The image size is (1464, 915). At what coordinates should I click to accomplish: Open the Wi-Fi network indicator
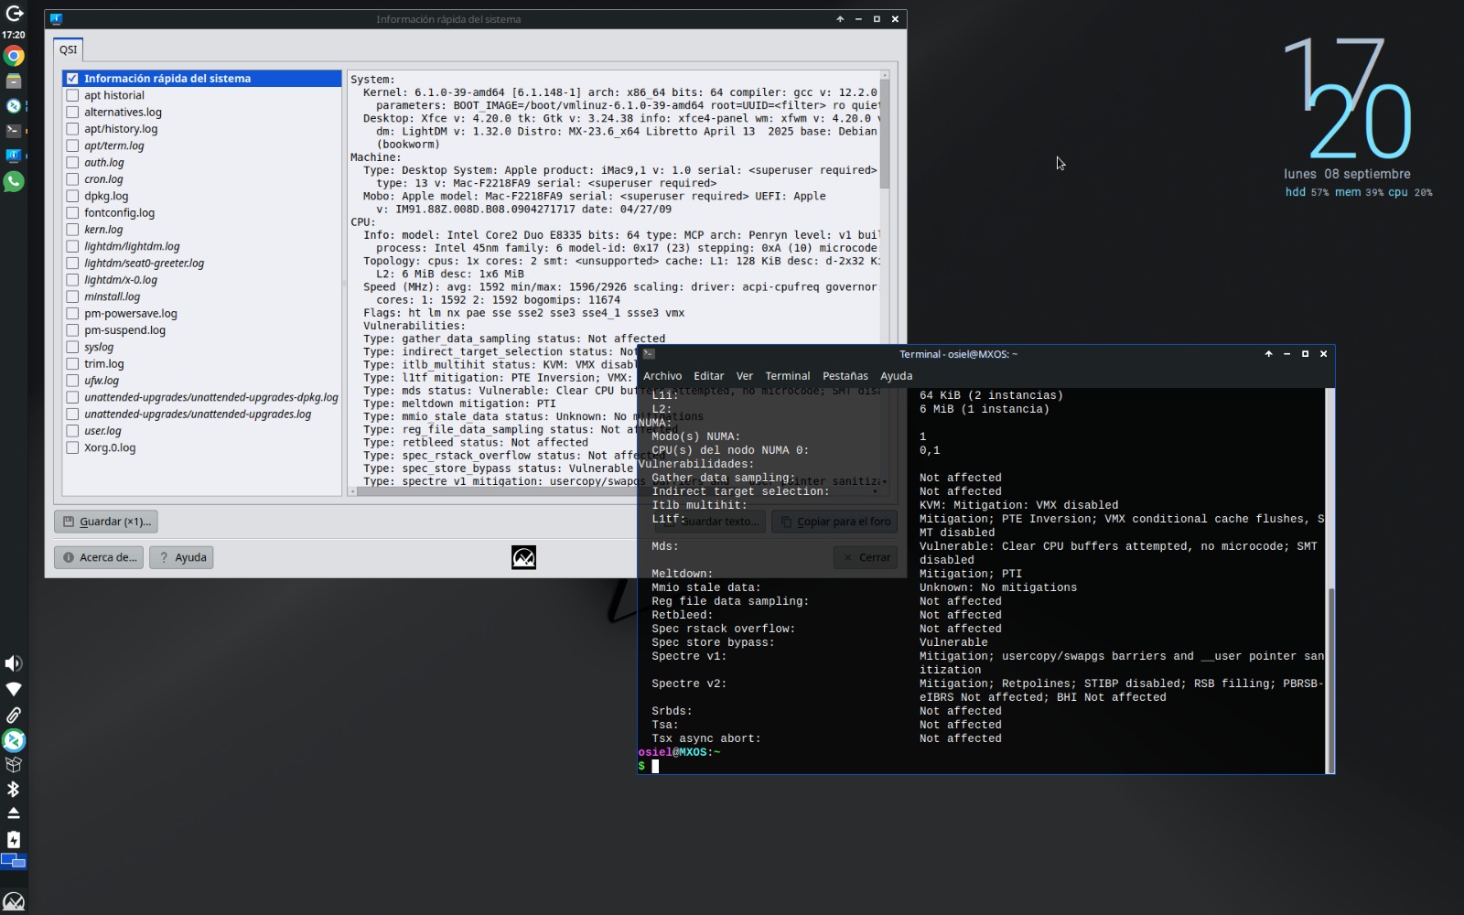click(x=14, y=689)
